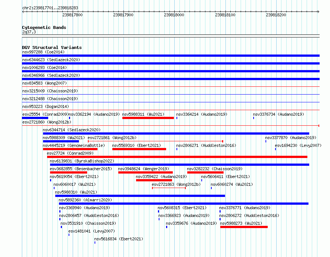Click the esv2721863 thin red line
Screen dimensions: 330x257
click(x=169, y=188)
